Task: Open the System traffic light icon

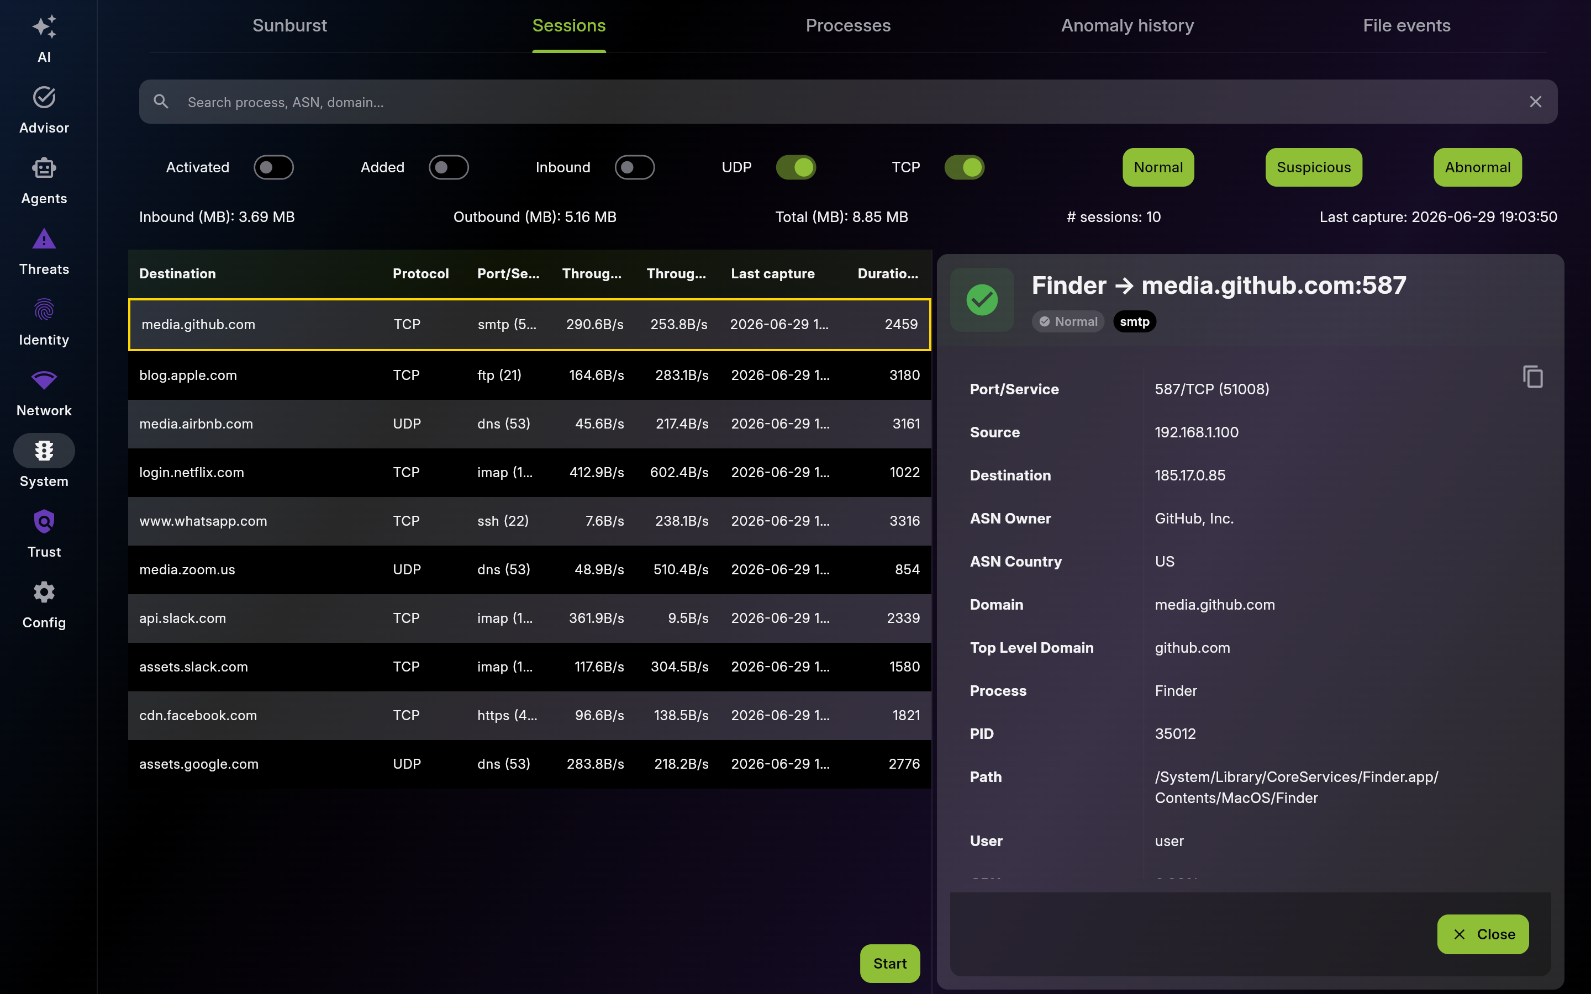Action: point(44,451)
